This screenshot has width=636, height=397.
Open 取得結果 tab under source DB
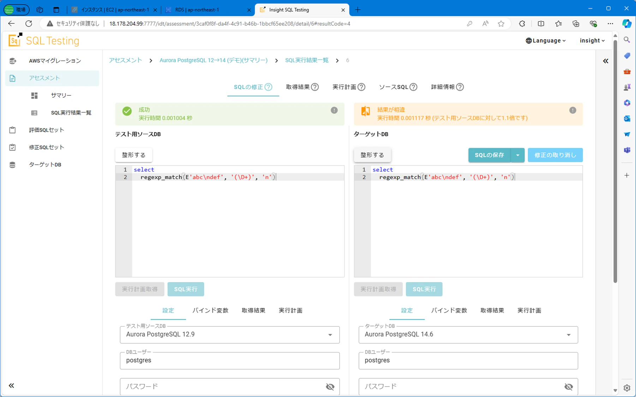(253, 311)
